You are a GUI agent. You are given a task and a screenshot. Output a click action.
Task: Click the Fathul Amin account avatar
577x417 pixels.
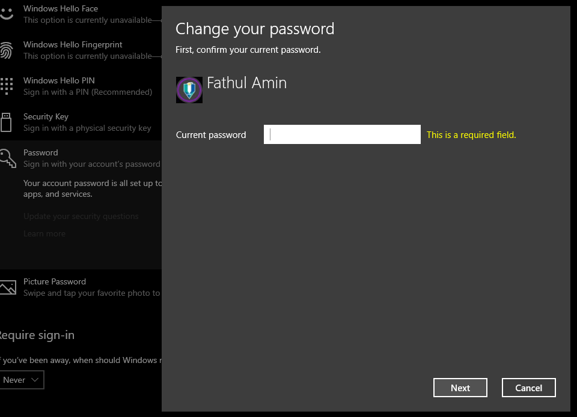189,90
